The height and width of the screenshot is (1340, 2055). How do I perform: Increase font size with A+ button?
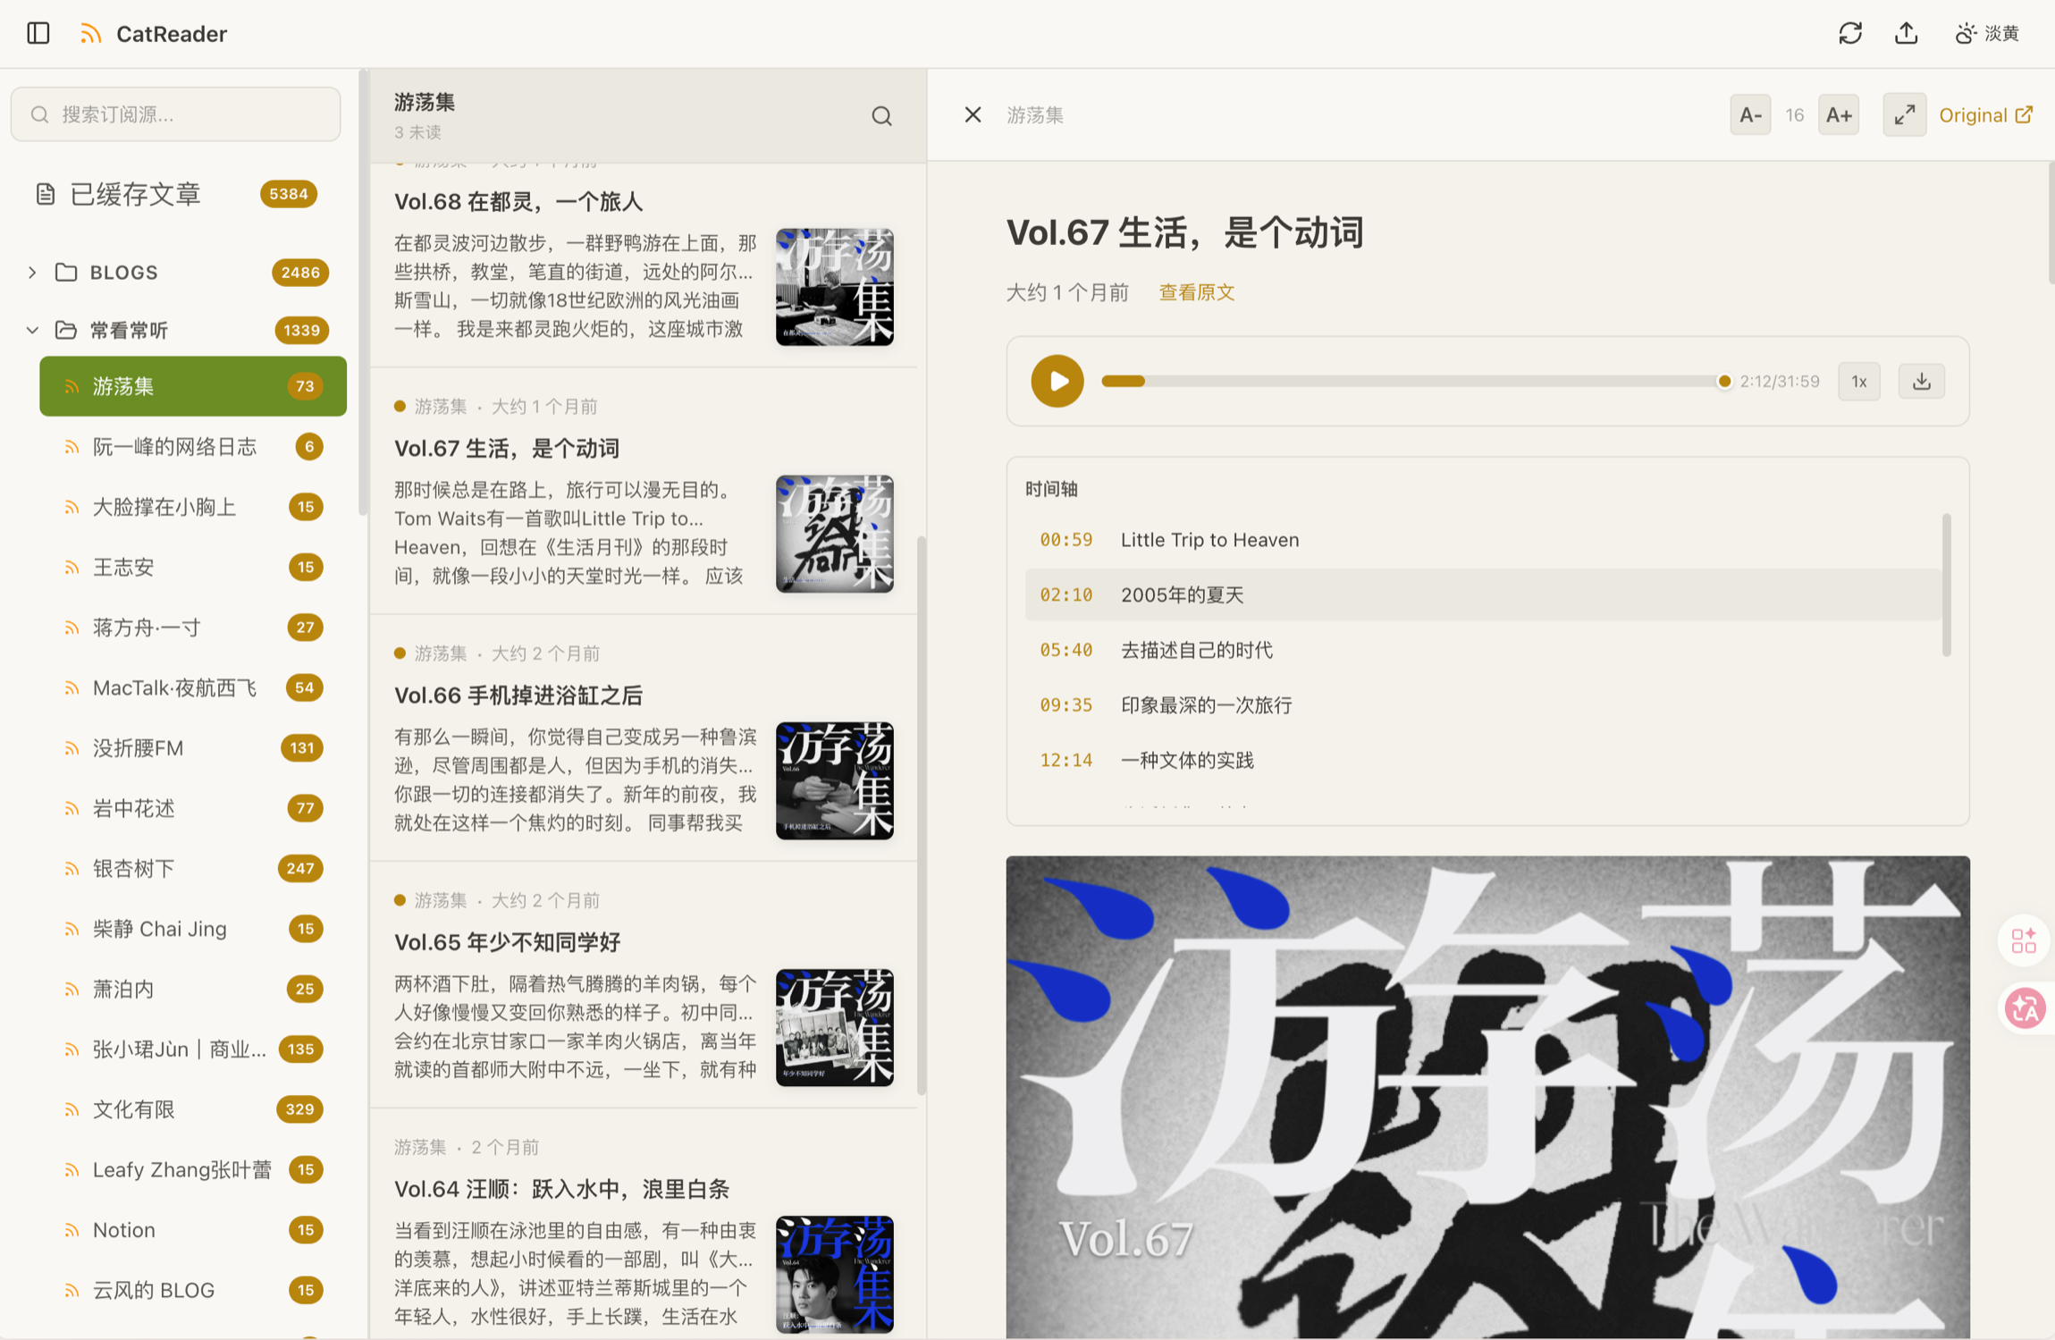pyautogui.click(x=1838, y=114)
